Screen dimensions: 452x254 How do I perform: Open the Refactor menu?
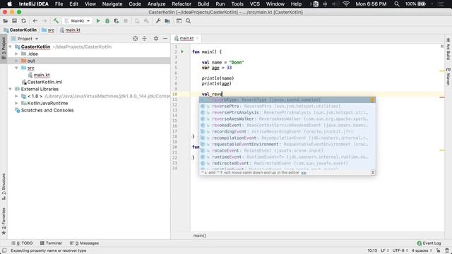point(182,4)
